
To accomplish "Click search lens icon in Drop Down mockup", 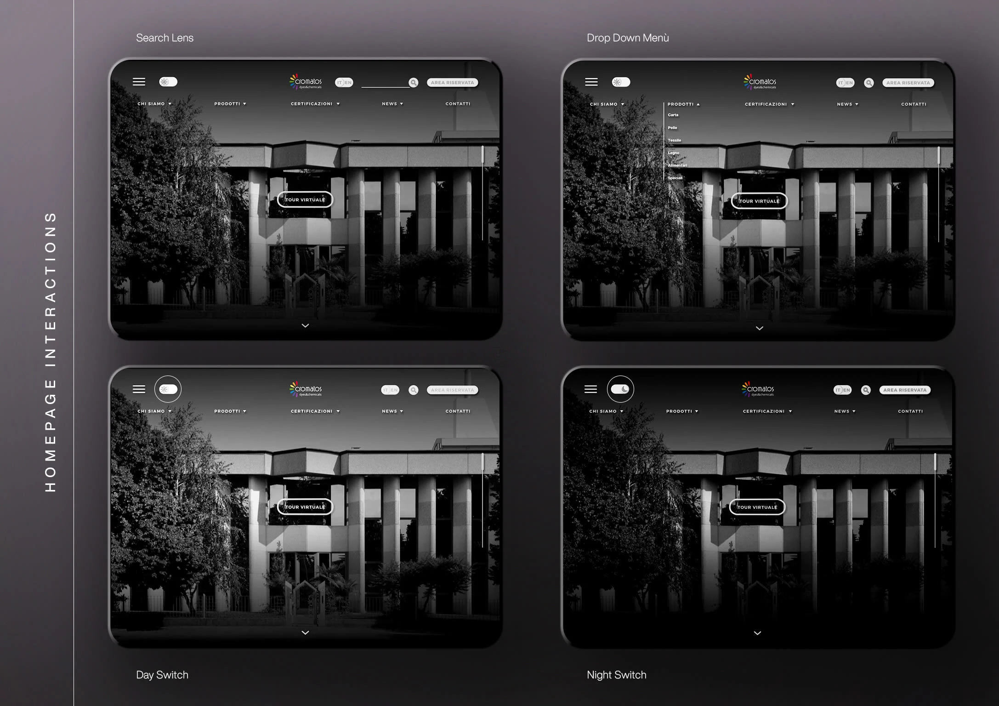I will pos(868,83).
